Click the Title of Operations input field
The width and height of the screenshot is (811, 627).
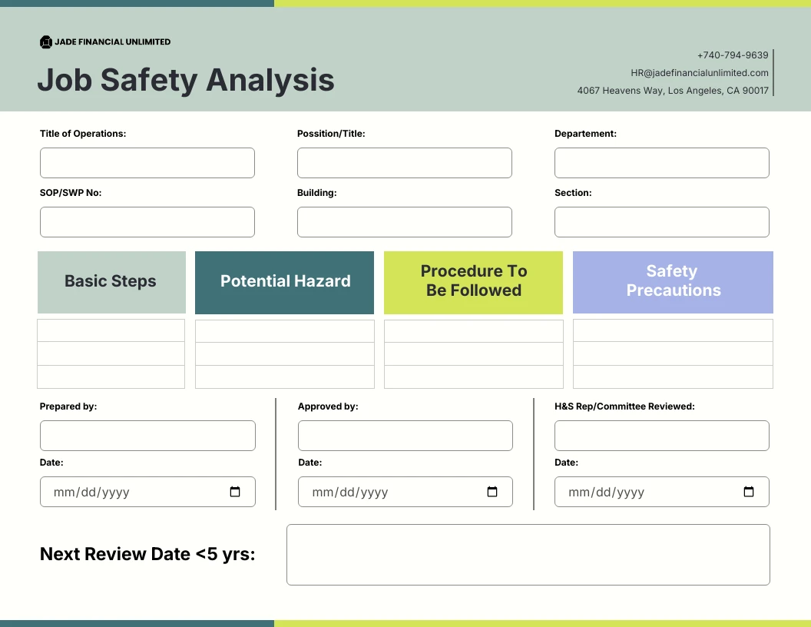point(147,163)
